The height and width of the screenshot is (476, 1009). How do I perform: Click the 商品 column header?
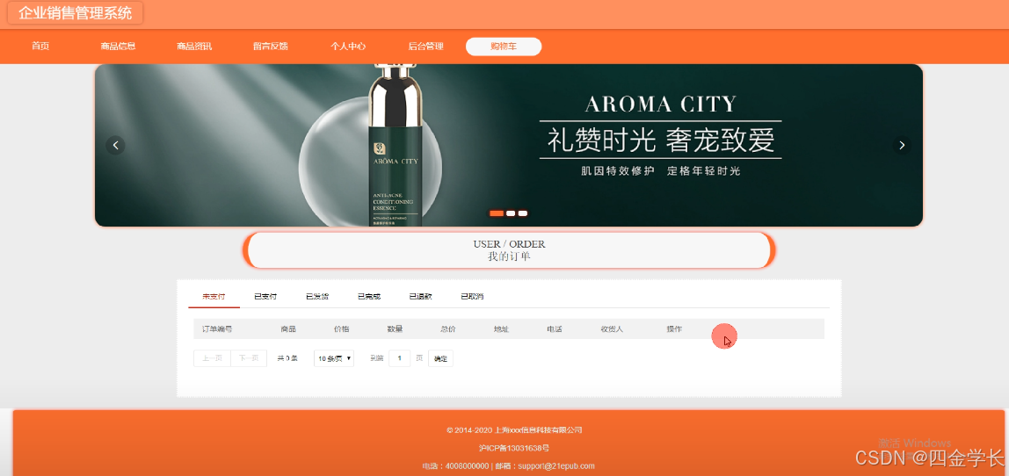(x=288, y=328)
